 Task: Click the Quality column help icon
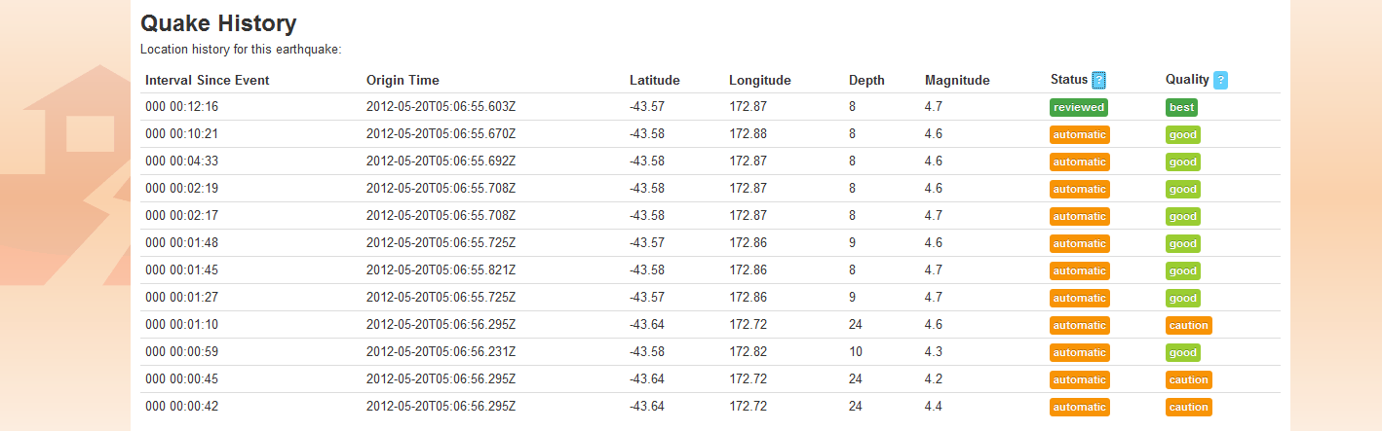pos(1220,81)
